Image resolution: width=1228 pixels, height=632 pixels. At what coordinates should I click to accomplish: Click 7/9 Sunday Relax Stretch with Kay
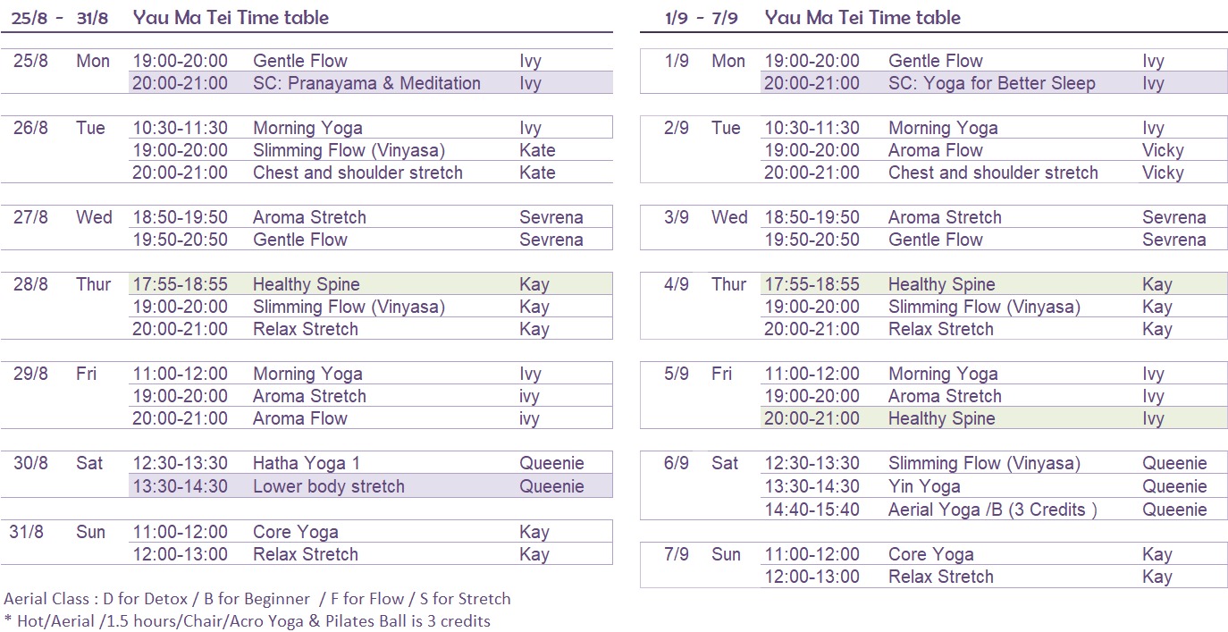(x=994, y=577)
